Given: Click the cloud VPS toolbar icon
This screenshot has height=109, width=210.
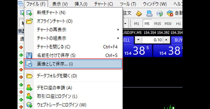Looking at the screenshot, I should (149, 13).
